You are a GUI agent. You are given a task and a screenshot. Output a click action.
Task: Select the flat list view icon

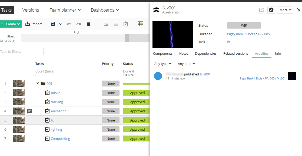click(116, 24)
